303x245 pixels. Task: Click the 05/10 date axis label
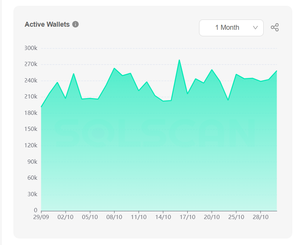[x=90, y=217]
